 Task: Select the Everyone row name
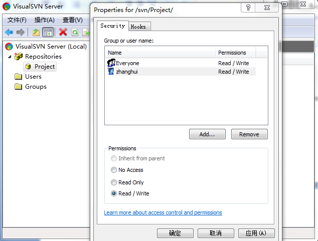(127, 63)
